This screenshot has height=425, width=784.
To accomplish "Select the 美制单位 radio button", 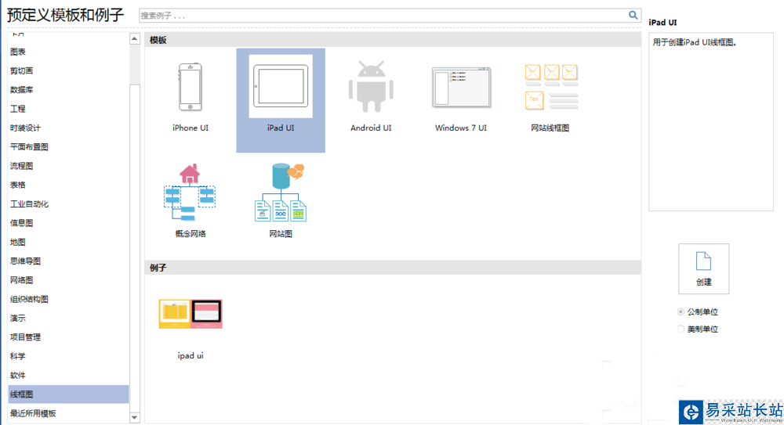I will coord(681,329).
